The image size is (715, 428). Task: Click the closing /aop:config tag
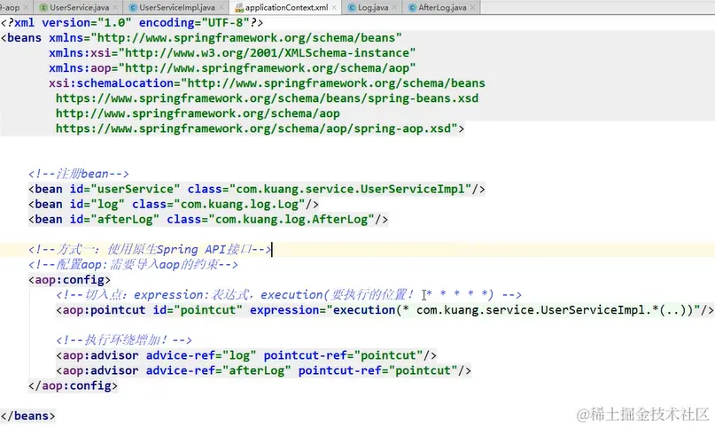click(x=73, y=385)
